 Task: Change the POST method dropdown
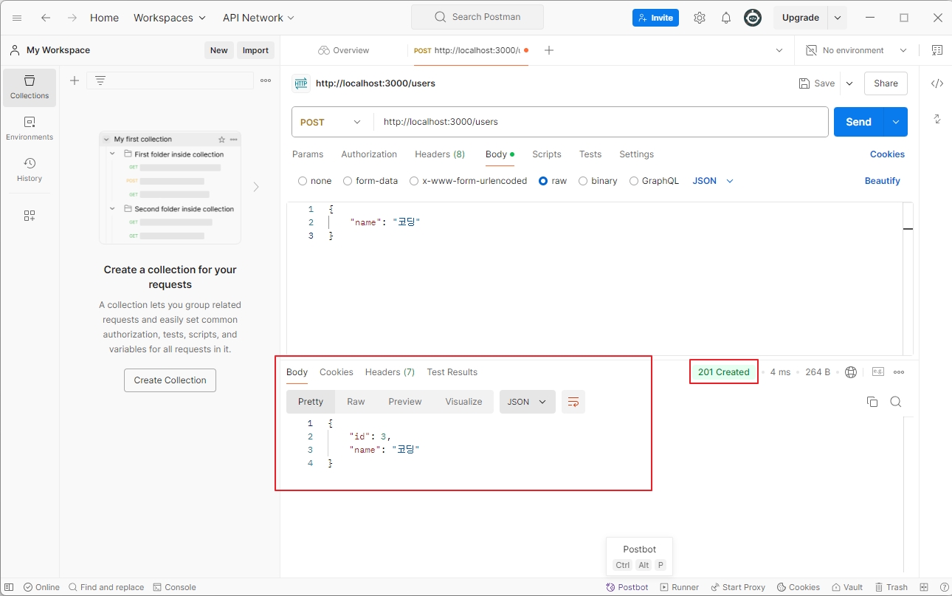click(332, 122)
